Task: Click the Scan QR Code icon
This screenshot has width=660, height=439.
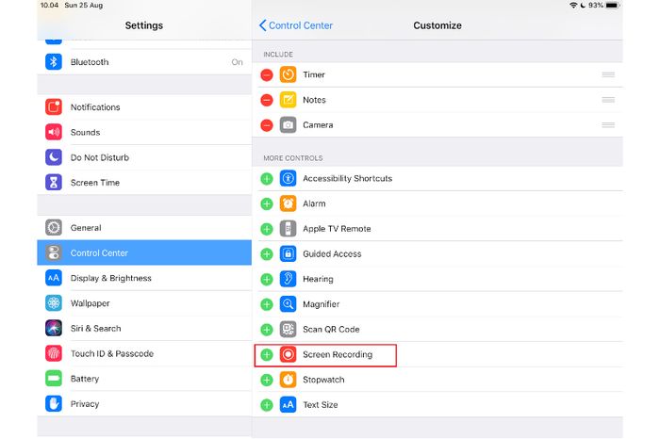Action: click(288, 330)
